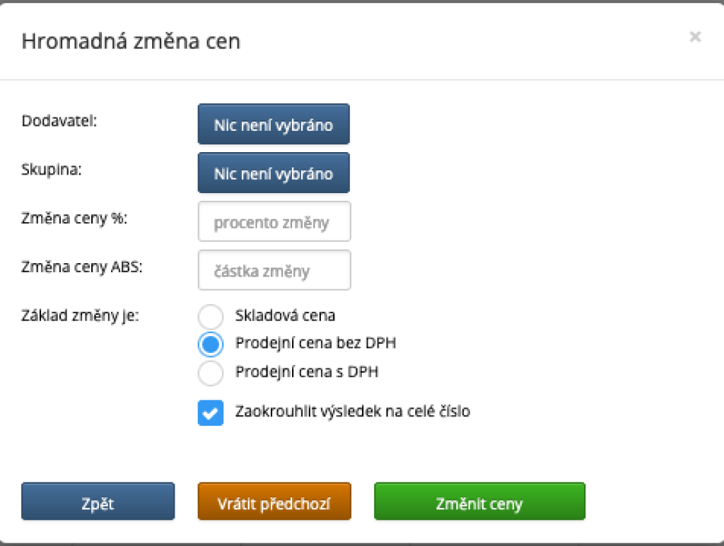This screenshot has height=546, width=724.
Task: Confirm with the green Změnit ceny button
Action: click(479, 504)
